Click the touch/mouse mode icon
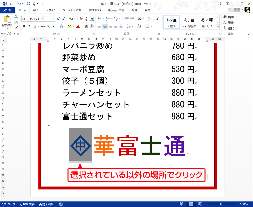253x207 pixels. click(x=34, y=3)
